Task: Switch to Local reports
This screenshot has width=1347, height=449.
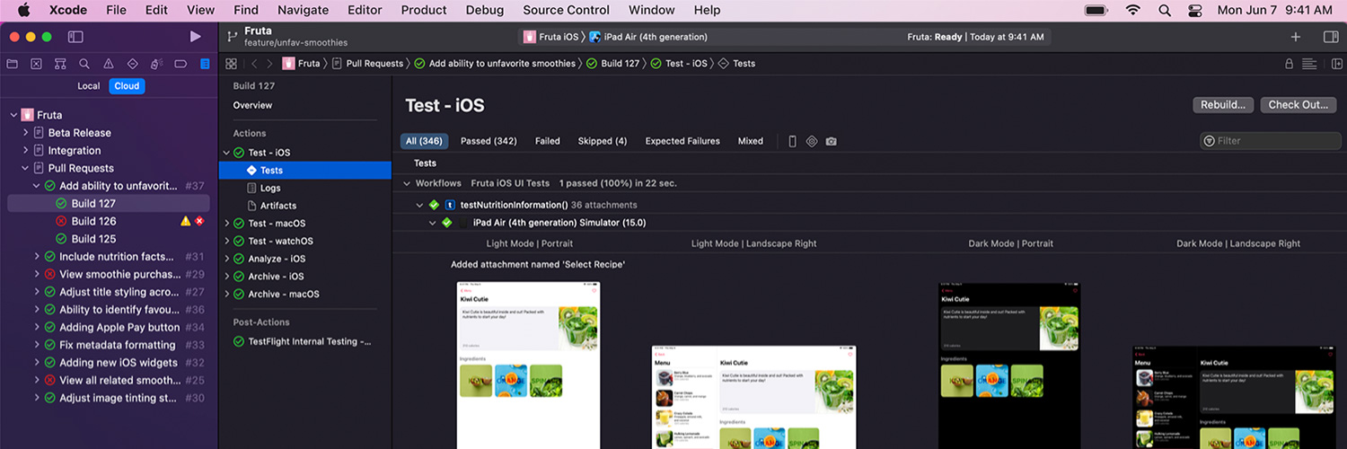Action: pyautogui.click(x=89, y=86)
